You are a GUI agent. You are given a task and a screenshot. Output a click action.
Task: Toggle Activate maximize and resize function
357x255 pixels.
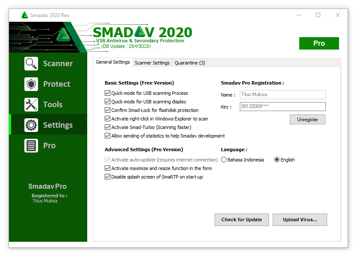point(107,168)
